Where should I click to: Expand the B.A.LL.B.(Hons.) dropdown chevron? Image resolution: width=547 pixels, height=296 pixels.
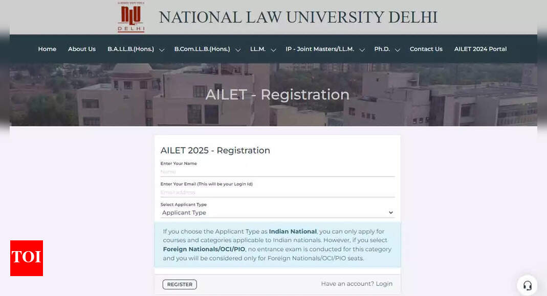[162, 50]
